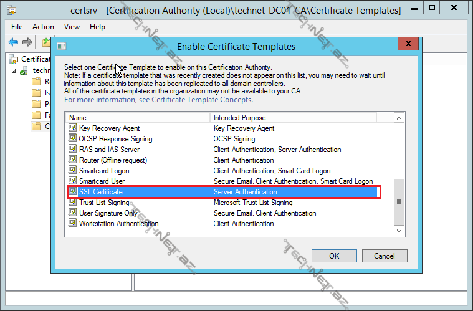
Task: Click the forward arrow toolbar icon
Action: coord(27,42)
